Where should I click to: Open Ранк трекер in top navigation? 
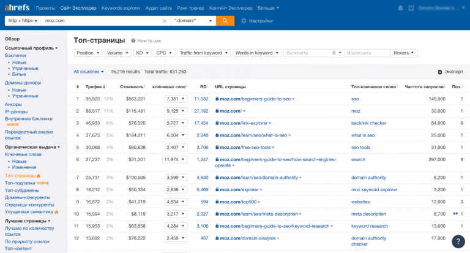coord(191,8)
